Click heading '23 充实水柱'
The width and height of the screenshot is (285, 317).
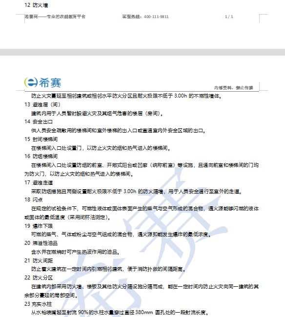(38, 304)
